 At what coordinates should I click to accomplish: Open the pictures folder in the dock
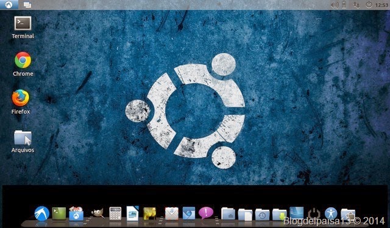pos(348,215)
